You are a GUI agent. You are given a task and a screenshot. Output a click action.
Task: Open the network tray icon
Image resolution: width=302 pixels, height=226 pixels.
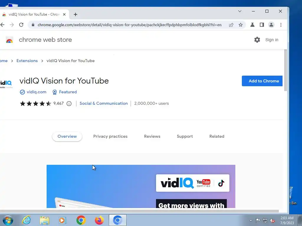point(265,220)
